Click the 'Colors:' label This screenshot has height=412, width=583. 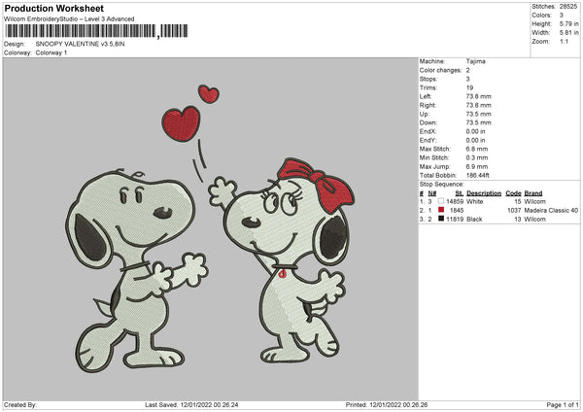pyautogui.click(x=542, y=16)
